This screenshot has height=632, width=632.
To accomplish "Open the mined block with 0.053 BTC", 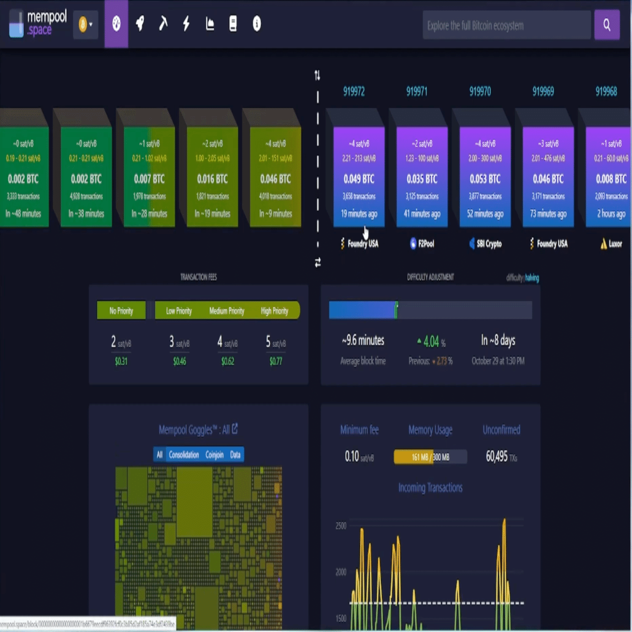I will tap(485, 177).
